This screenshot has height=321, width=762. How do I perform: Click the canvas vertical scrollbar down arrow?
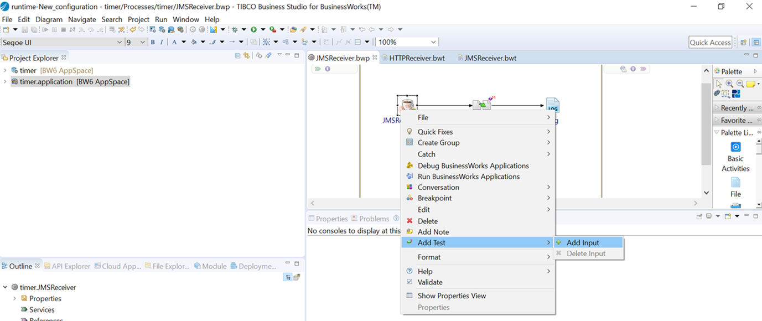(x=706, y=193)
